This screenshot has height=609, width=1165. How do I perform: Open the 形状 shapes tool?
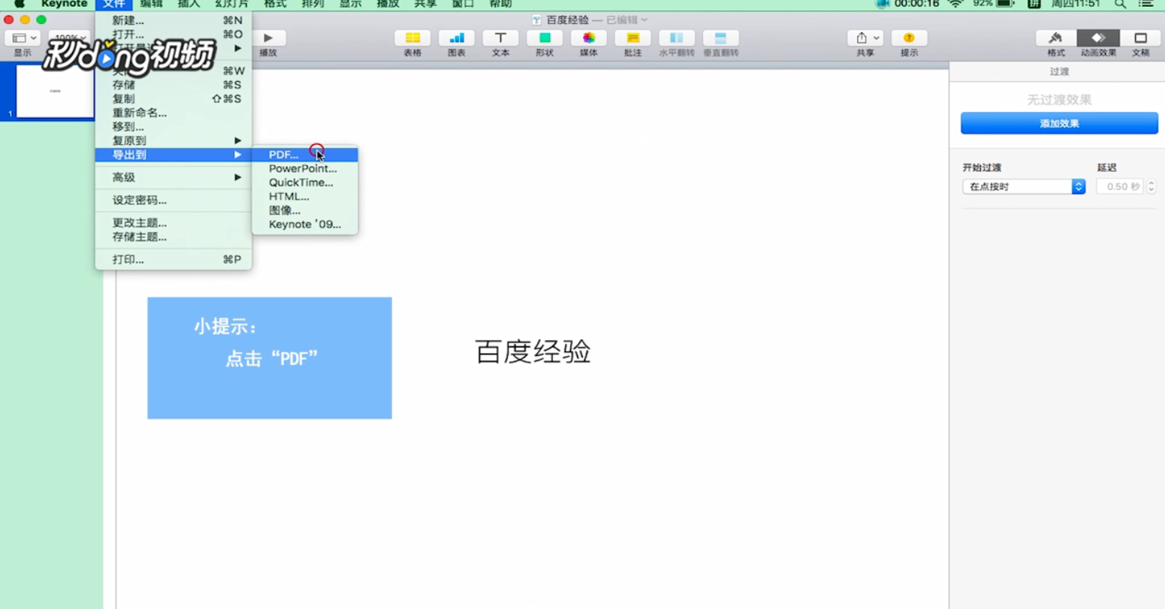click(x=545, y=38)
